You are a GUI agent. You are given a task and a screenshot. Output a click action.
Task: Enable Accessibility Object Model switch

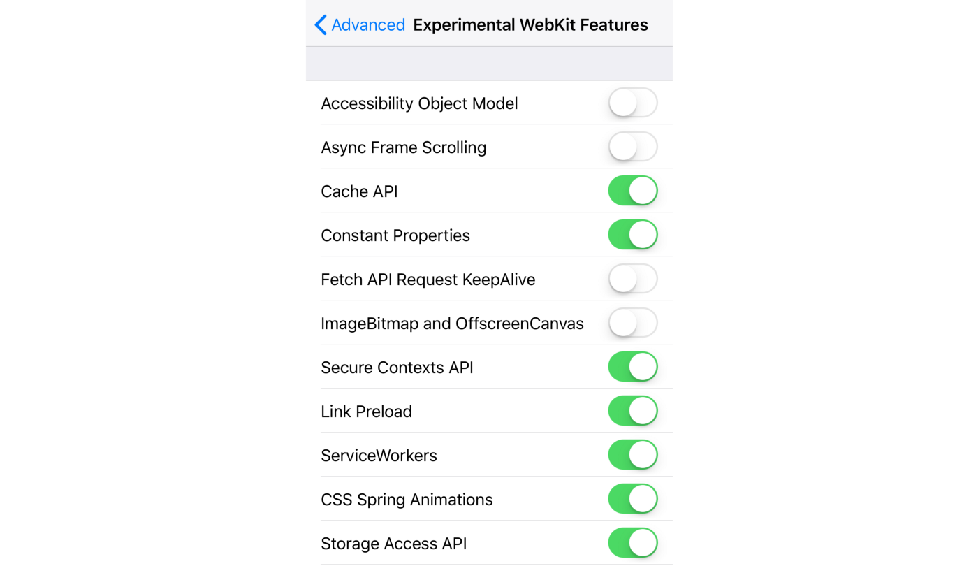coord(632,103)
